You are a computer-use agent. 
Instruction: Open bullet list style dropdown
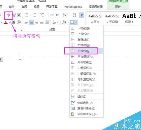click(30, 15)
